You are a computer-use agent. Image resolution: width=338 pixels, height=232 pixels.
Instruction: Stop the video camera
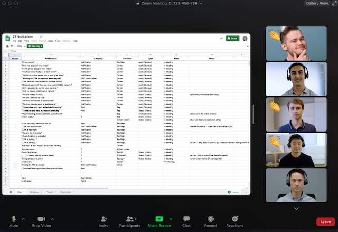point(41,221)
